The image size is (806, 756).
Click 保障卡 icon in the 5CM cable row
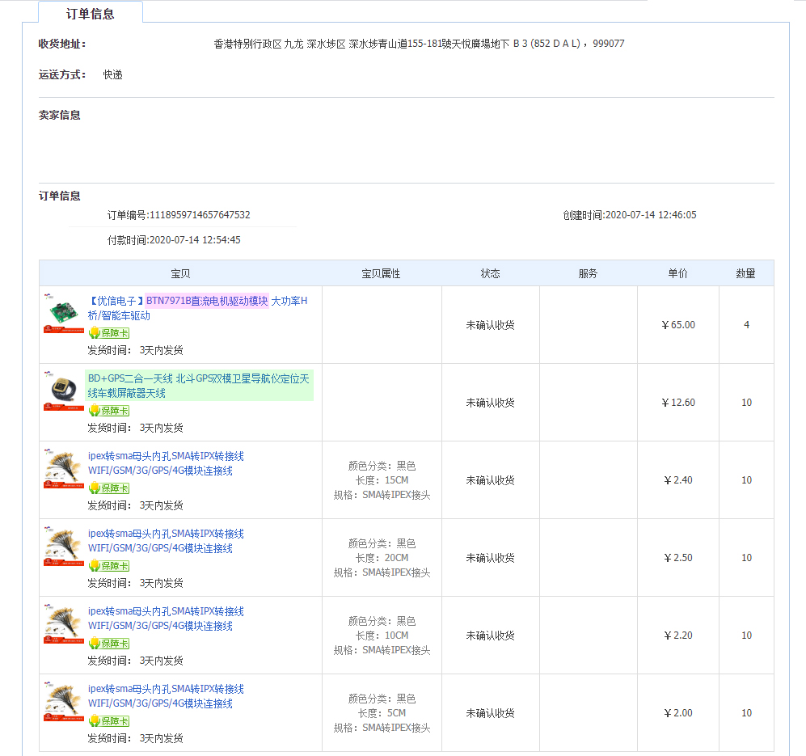click(108, 721)
